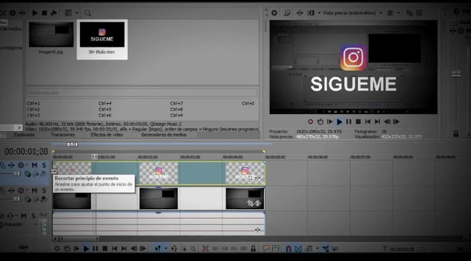The height and width of the screenshot is (261, 471).
Task: Save snapshot to file in preview toolbar
Action: (420, 13)
